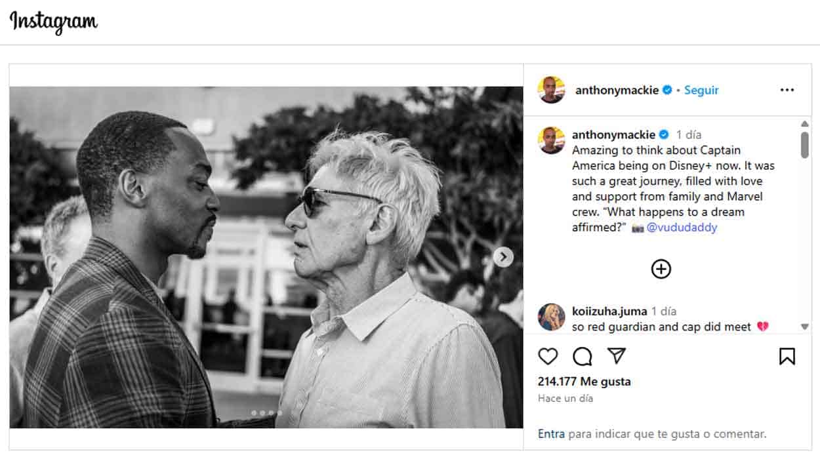Open comments via speech bubble icon
The width and height of the screenshot is (820, 459).
click(x=582, y=356)
